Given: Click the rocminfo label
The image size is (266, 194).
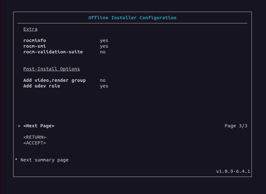Looking at the screenshot, I should pos(35,40).
